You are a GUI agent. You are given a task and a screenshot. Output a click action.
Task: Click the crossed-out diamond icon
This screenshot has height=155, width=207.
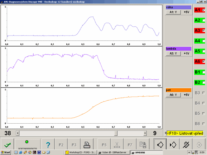pyautogui.click(x=186, y=145)
